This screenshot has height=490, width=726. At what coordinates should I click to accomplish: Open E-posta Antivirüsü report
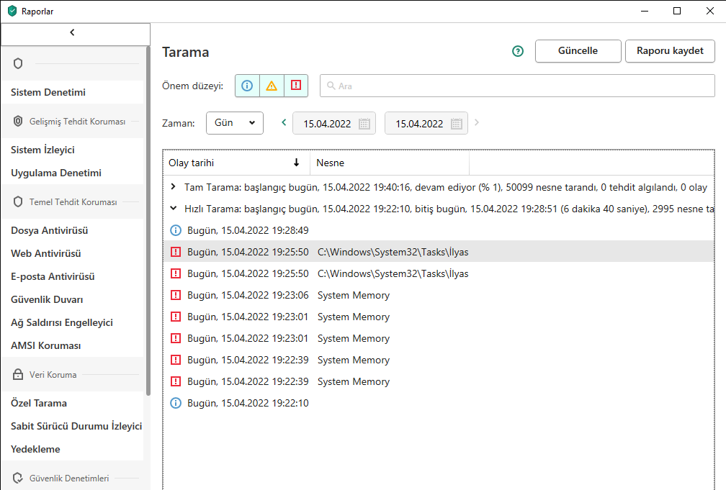(53, 276)
